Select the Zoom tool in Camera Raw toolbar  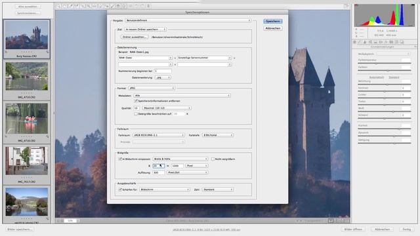pos(58,6)
